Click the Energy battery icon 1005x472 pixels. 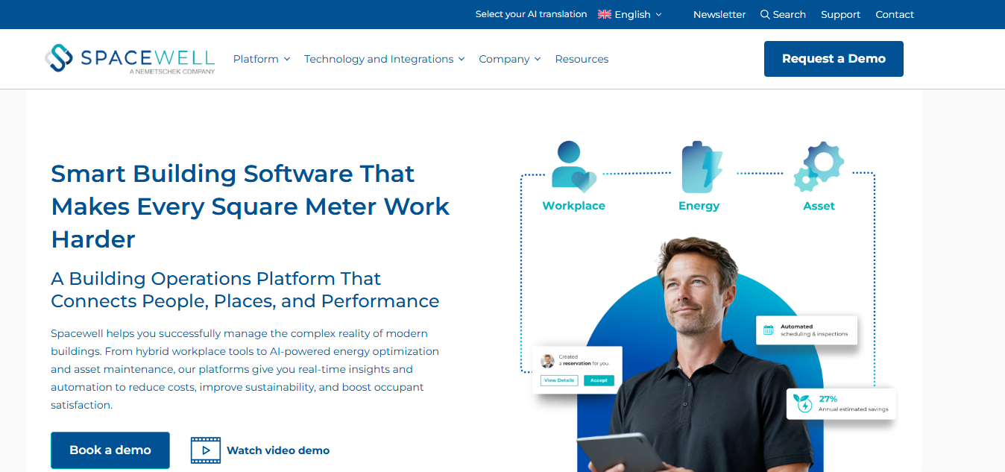[702, 167]
